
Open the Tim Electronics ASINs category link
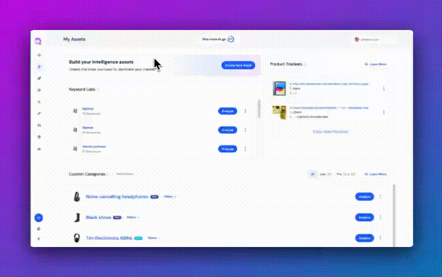tap(109, 238)
